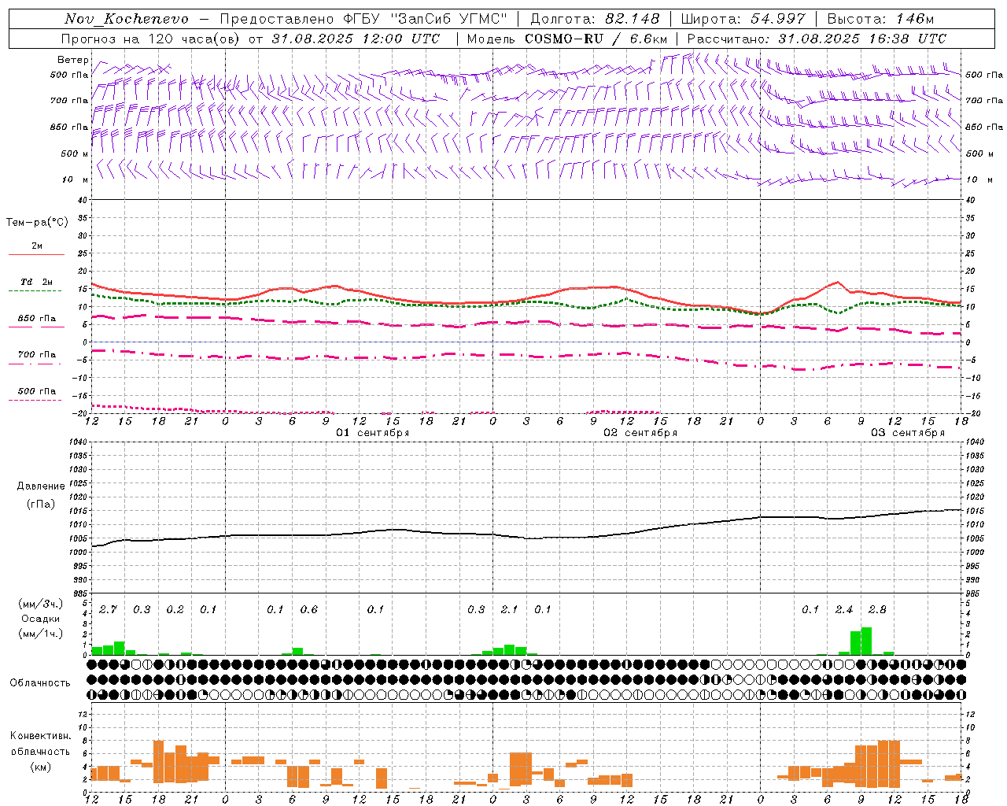
Task: Click the (гПа) pressure unit label
Action: (x=39, y=505)
